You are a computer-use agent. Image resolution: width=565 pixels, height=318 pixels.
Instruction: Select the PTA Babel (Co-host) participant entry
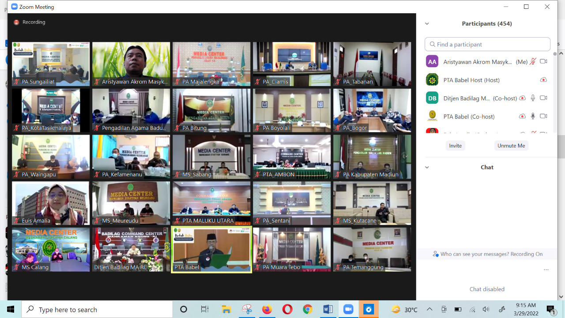pos(469,117)
